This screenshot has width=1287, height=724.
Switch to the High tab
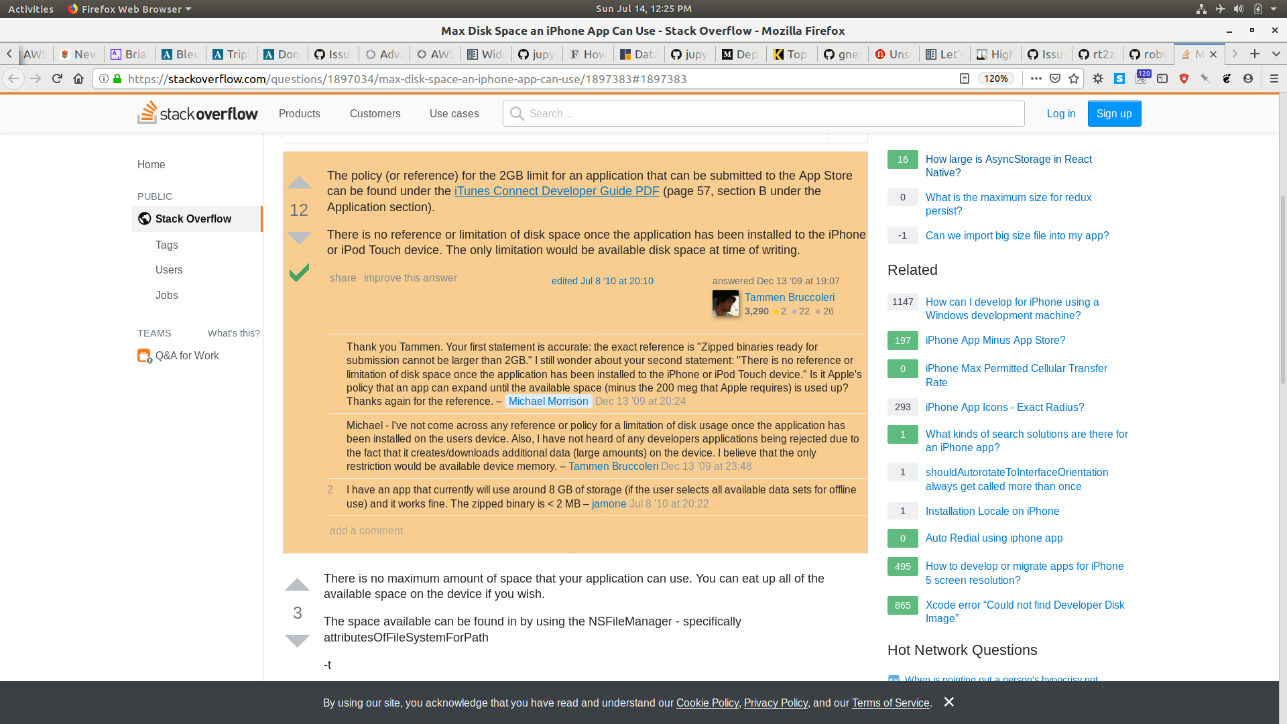995,54
